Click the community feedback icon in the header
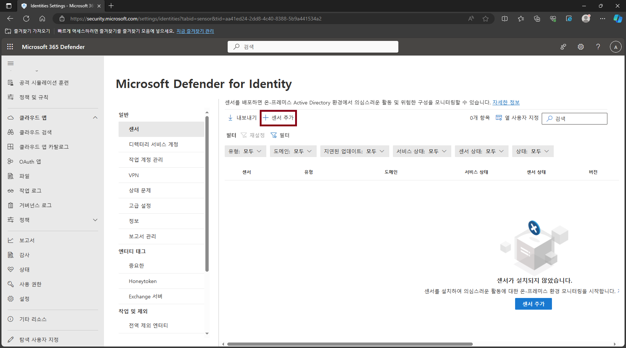 [x=563, y=47]
